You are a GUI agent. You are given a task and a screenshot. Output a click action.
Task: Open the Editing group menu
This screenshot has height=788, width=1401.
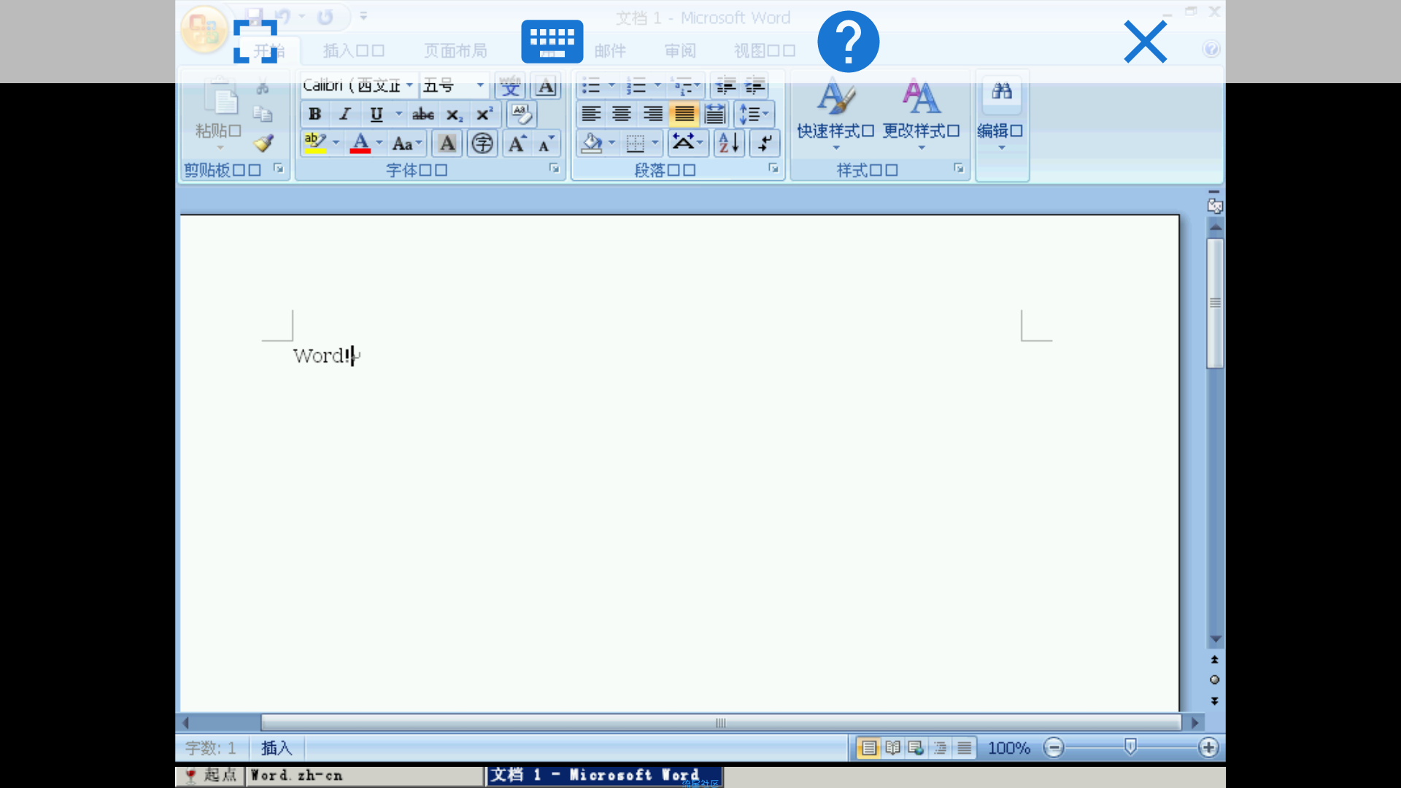click(1001, 113)
